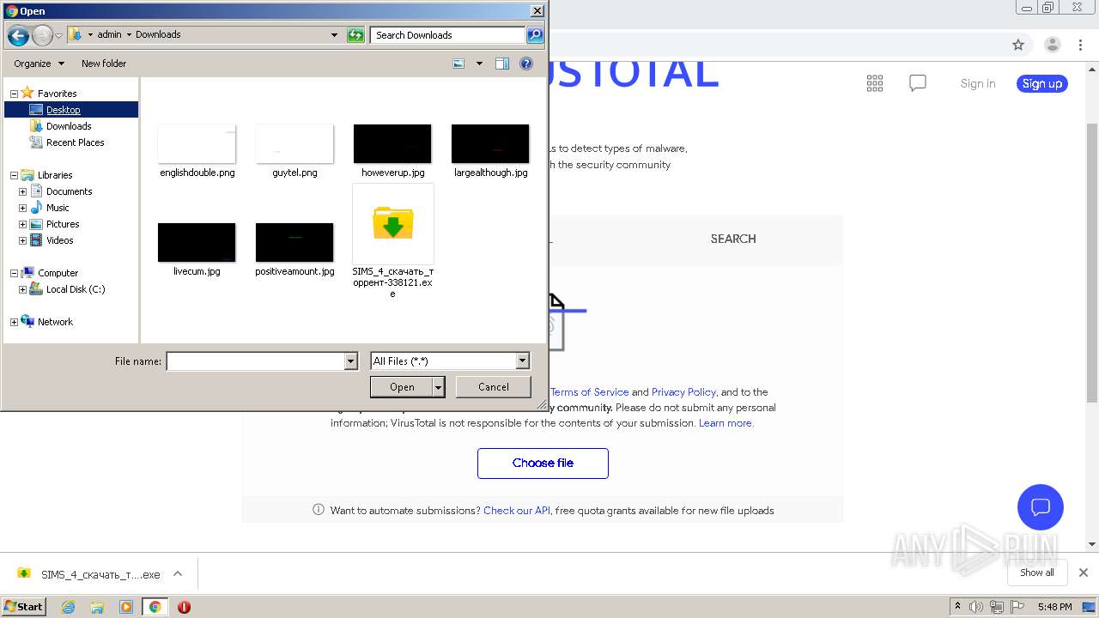The height and width of the screenshot is (618, 1099).
Task: Open the VirusTotal apps grid icon
Action: pos(875,83)
